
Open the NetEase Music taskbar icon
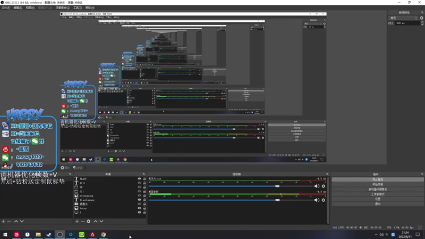pos(16,234)
